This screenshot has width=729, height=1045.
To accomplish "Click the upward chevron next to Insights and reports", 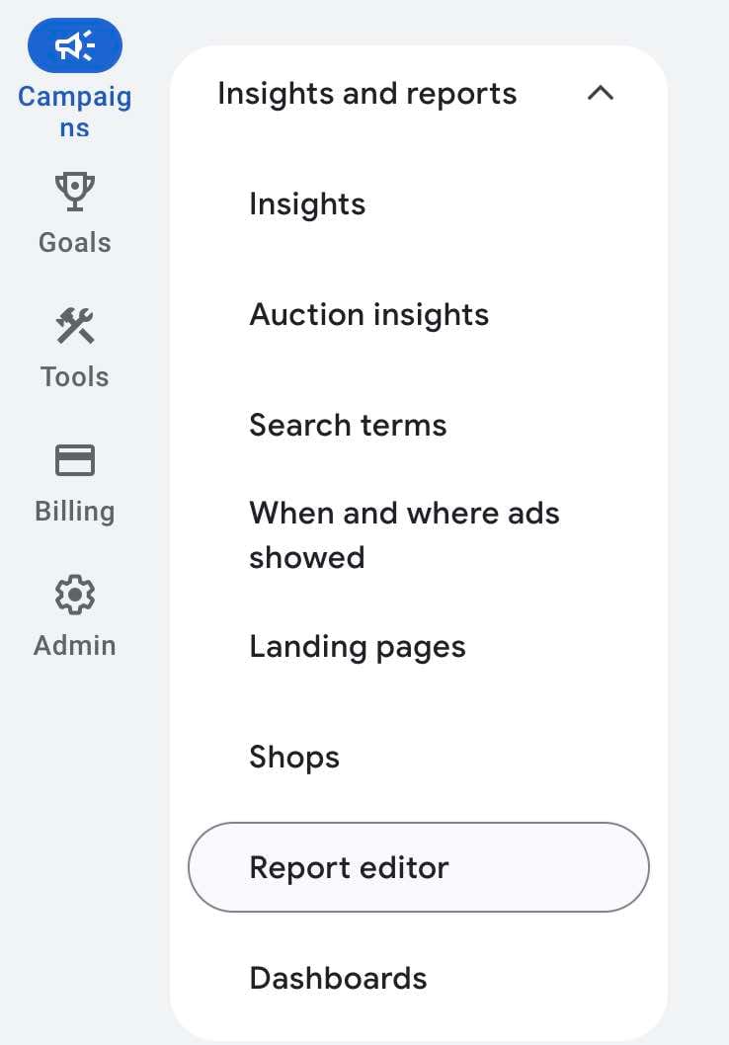I will [601, 93].
